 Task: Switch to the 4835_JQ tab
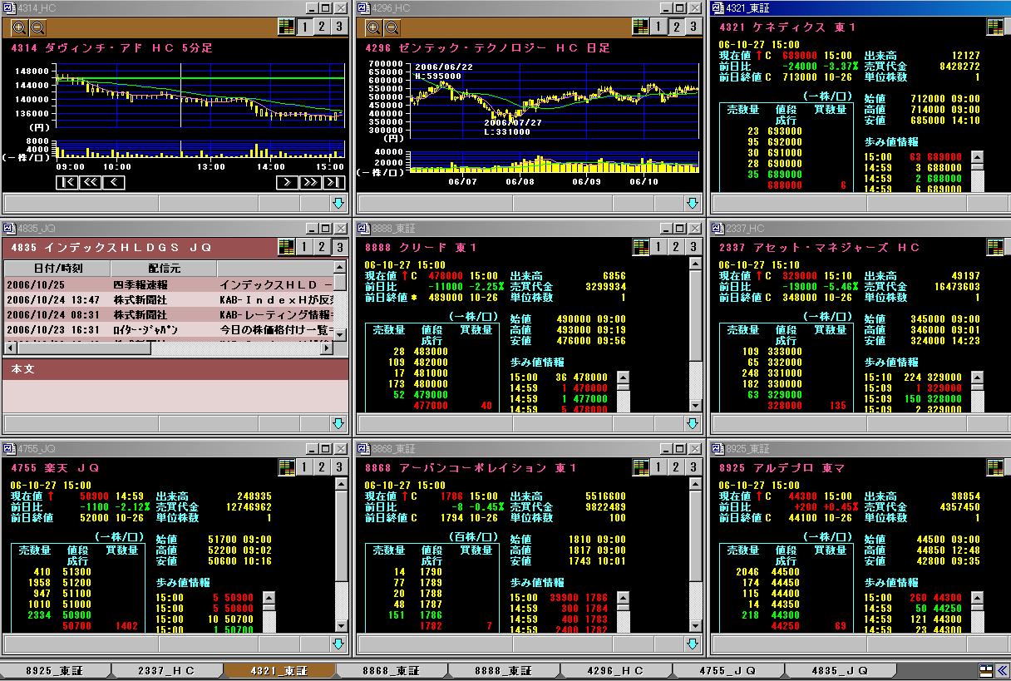(840, 670)
